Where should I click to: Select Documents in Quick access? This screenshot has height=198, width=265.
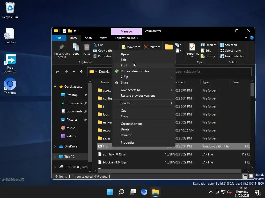click(74, 111)
